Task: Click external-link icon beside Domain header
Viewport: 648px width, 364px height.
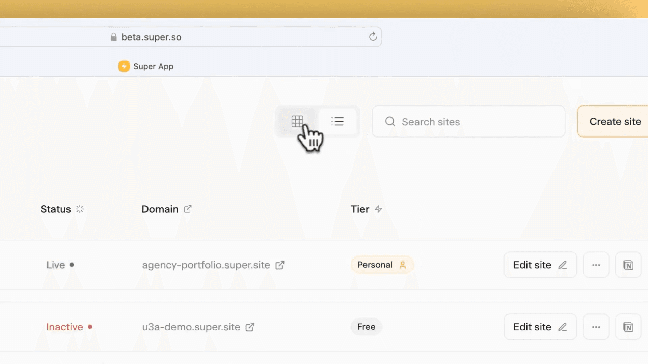Action: [x=188, y=209]
